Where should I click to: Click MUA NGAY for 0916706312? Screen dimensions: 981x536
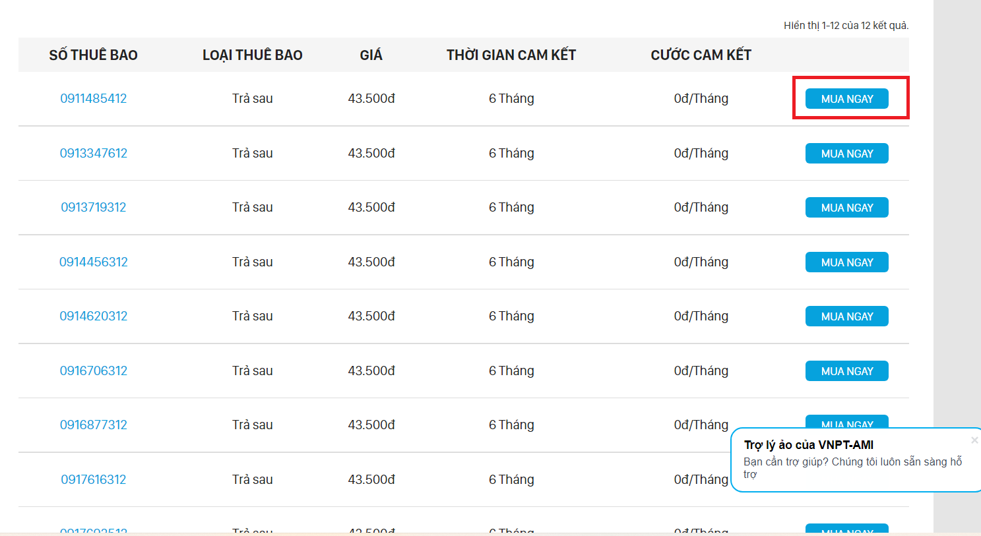[x=846, y=371]
